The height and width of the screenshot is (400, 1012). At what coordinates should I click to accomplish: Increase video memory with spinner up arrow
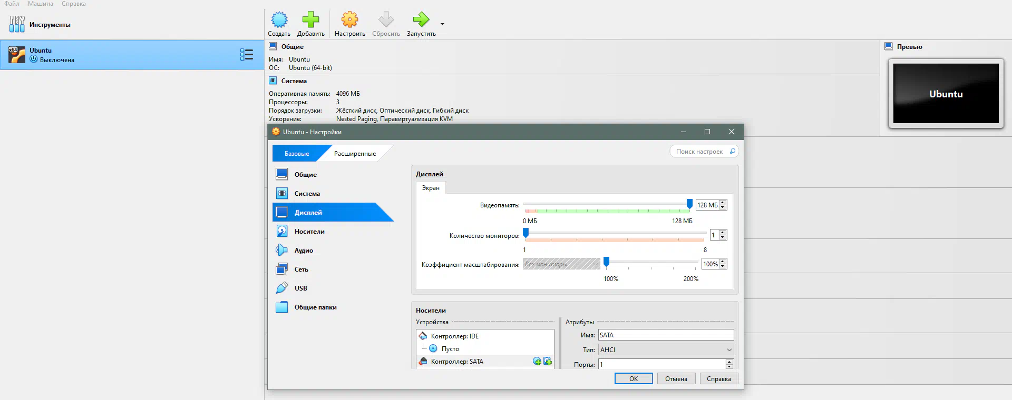[723, 203]
